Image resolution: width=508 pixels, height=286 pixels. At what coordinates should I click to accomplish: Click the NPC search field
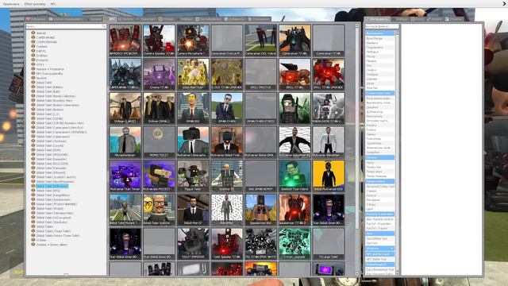(x=66, y=26)
